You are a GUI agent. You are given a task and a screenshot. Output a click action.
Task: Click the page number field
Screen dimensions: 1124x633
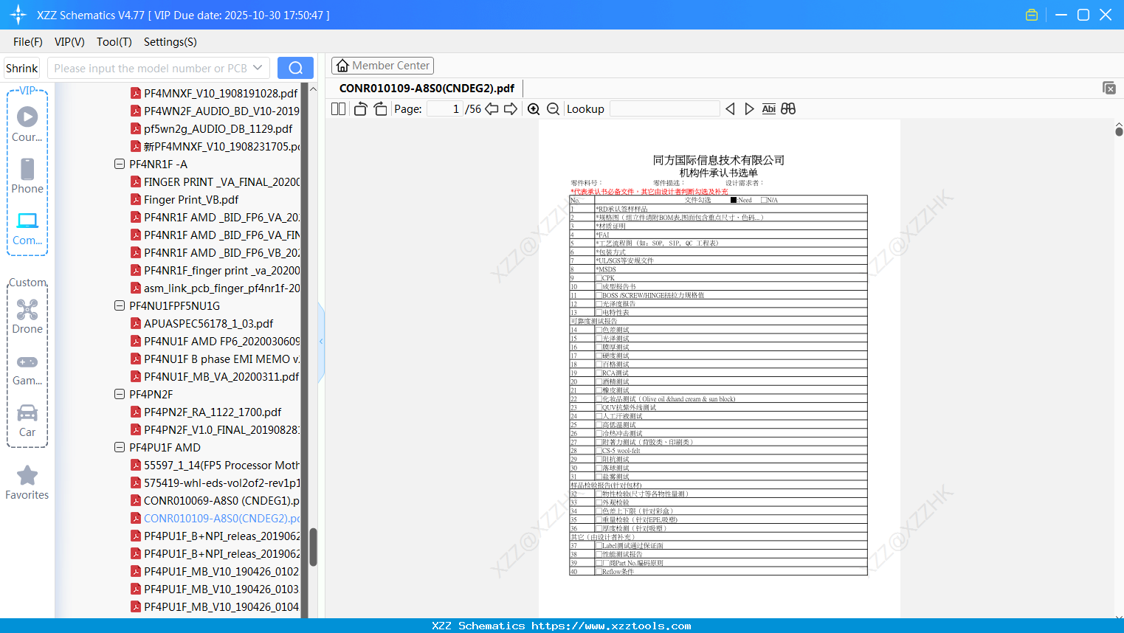tap(444, 108)
